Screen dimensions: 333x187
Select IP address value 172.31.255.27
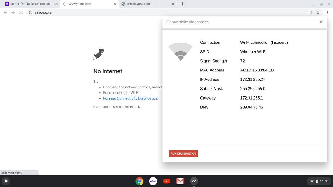[x=253, y=79]
